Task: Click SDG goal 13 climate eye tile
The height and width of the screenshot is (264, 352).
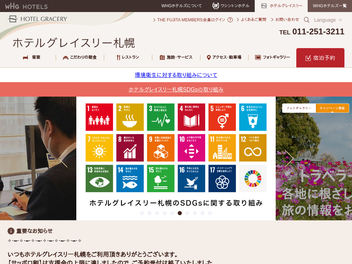Action: click(x=99, y=178)
